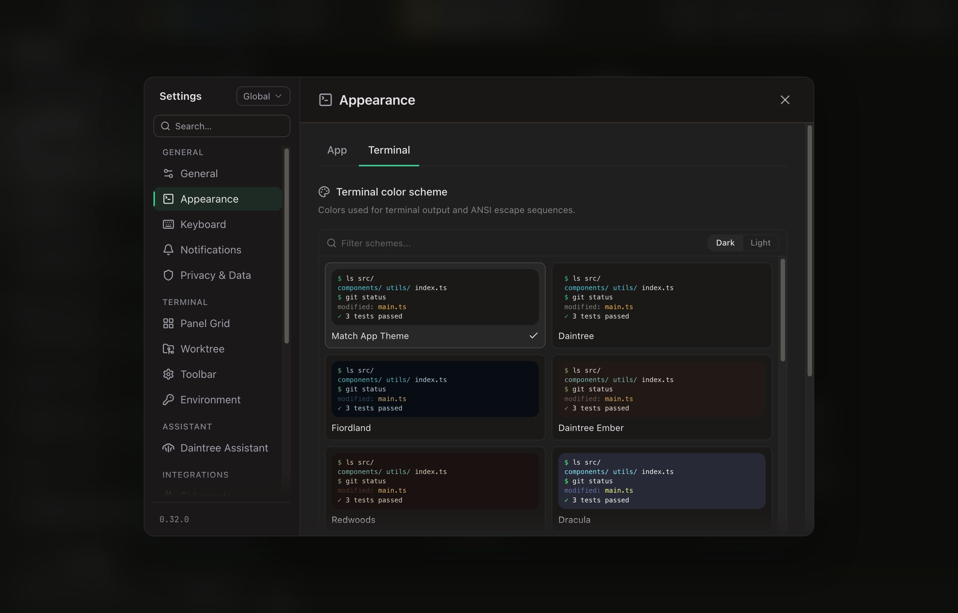Open Worktree settings

218,349
